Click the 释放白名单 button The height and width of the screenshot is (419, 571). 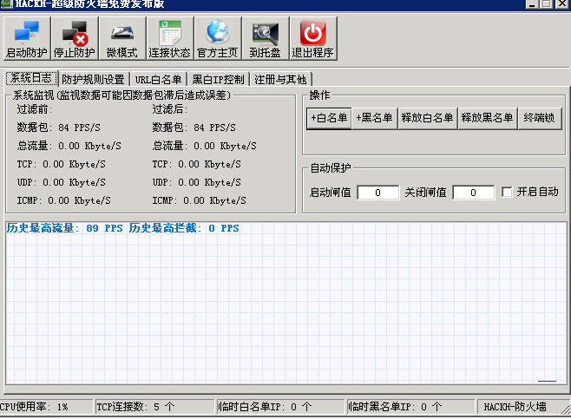click(x=427, y=118)
